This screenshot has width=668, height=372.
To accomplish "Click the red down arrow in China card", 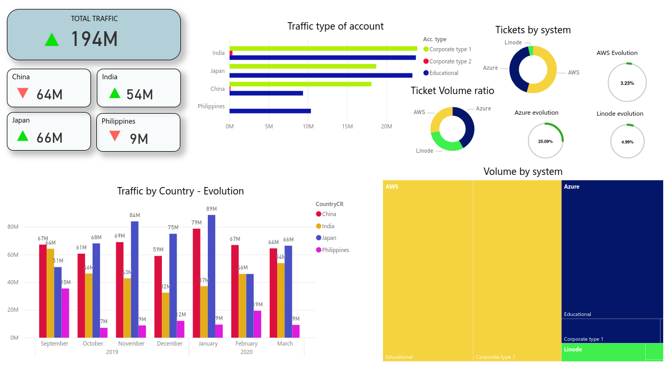I will pos(22,94).
